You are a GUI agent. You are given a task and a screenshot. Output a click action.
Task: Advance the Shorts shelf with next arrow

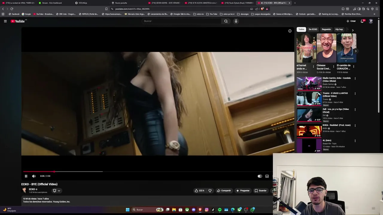click(355, 51)
